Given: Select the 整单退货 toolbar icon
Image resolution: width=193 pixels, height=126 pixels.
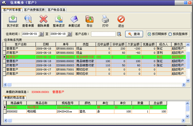Looking at the screenshot, I should tap(59, 19).
